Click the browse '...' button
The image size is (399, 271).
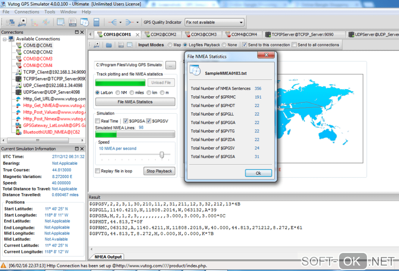[x=171, y=65]
